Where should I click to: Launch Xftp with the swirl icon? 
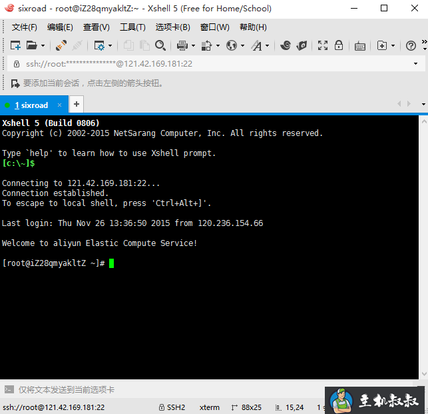286,45
